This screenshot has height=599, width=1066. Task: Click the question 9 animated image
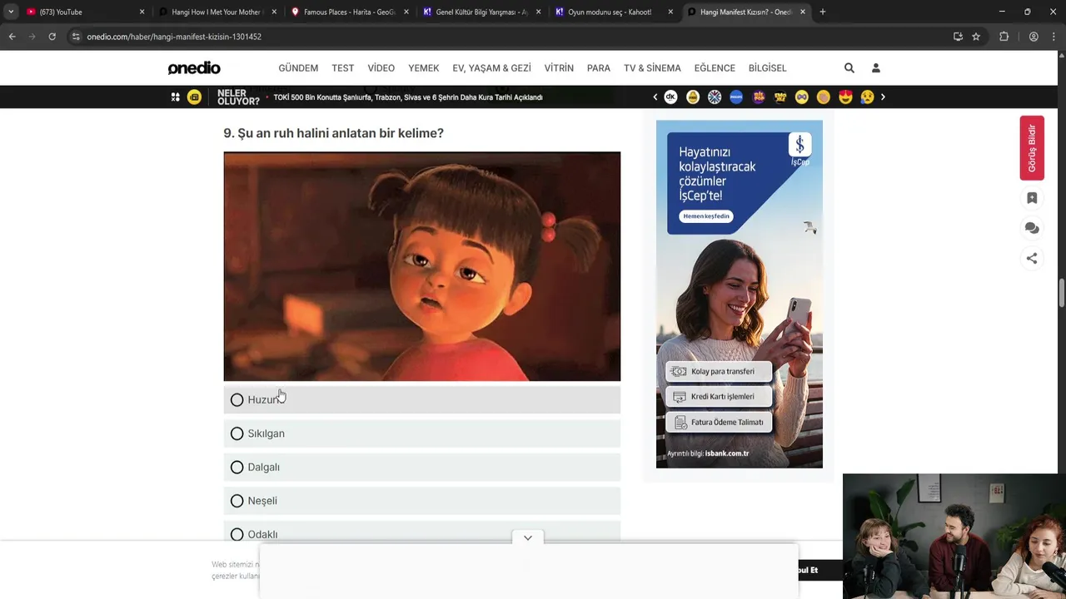tap(421, 266)
